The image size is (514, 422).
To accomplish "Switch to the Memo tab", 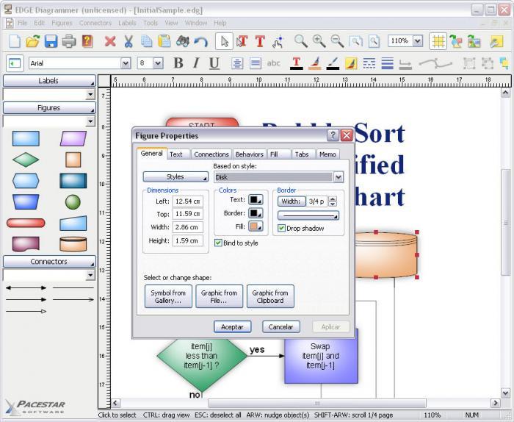I will 327,154.
